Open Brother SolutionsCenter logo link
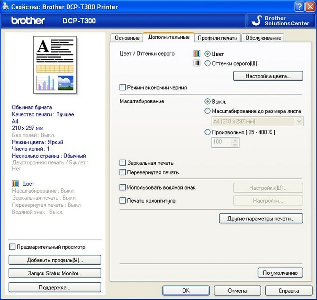 [280, 21]
